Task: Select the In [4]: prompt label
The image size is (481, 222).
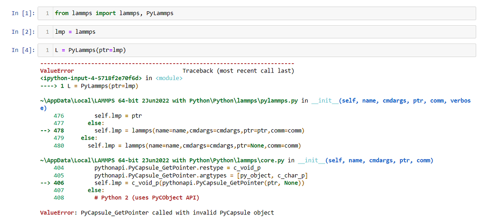Action: 23,51
